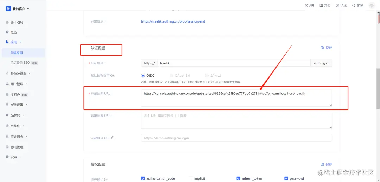Click the 文档 book icon

321,5
